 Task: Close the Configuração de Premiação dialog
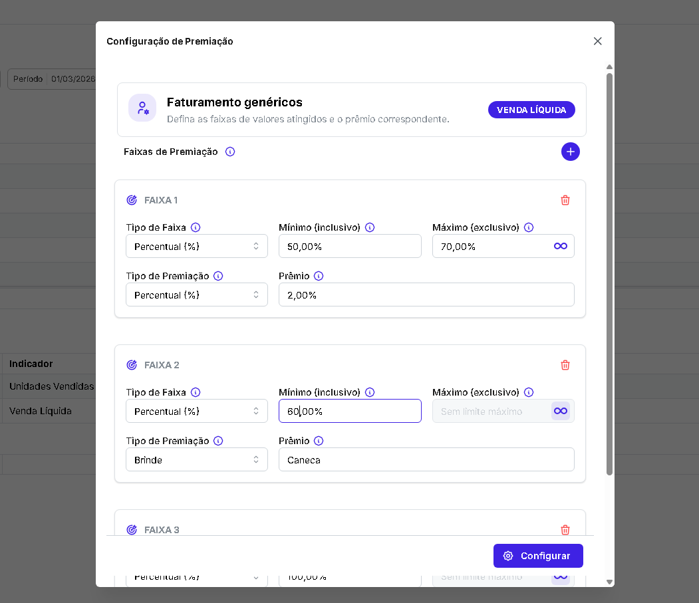click(x=598, y=41)
